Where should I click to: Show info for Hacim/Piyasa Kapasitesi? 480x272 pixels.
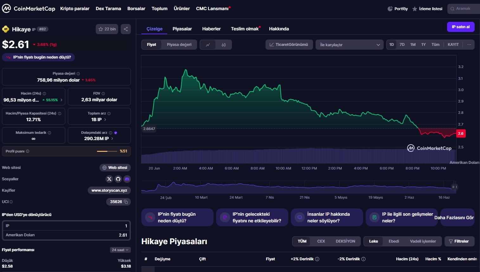[x=60, y=113]
